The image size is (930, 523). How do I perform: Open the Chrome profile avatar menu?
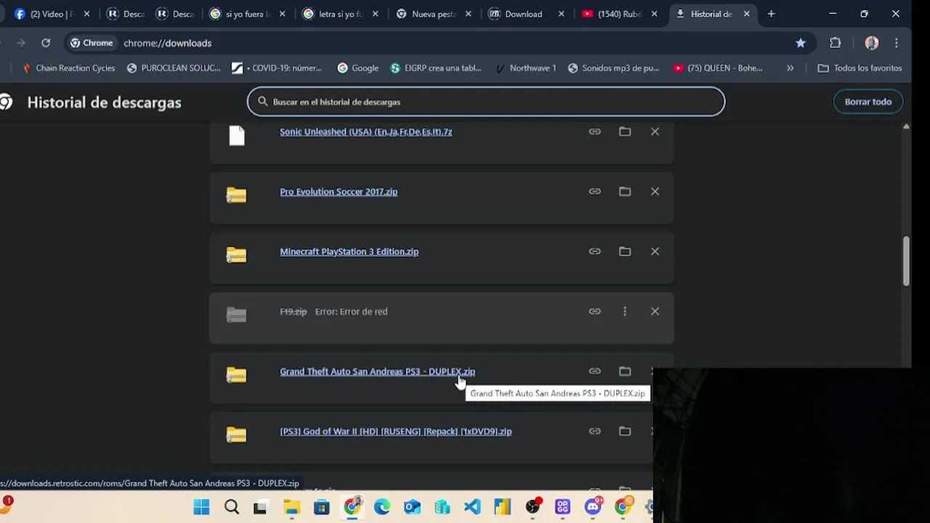(x=872, y=43)
